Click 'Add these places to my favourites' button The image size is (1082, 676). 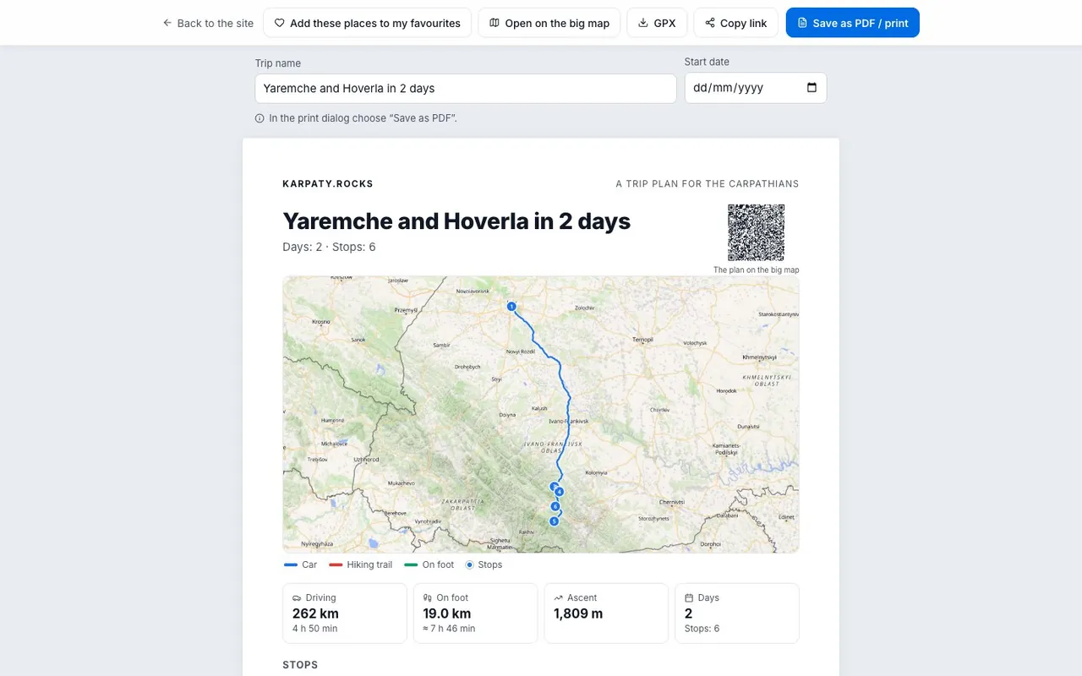click(367, 23)
